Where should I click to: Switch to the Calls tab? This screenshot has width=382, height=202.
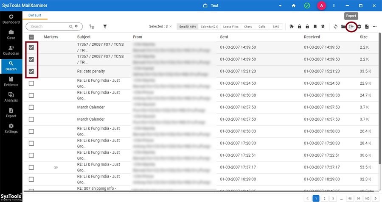(262, 27)
